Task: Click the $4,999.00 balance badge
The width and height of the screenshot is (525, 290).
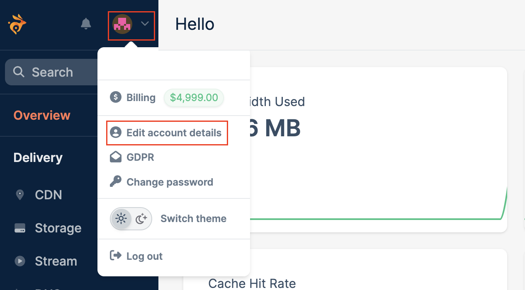Action: 194,98
